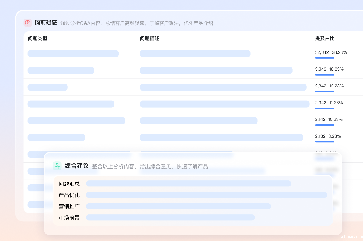The width and height of the screenshot is (363, 241).
Task: Click the pink question mark icon beside 购前疑惑
Action: tap(28, 23)
